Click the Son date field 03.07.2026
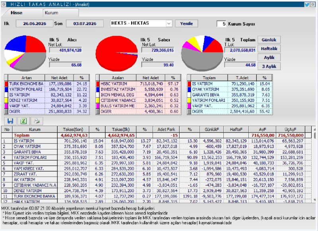Screen dimensions: 318x231 [85, 23]
